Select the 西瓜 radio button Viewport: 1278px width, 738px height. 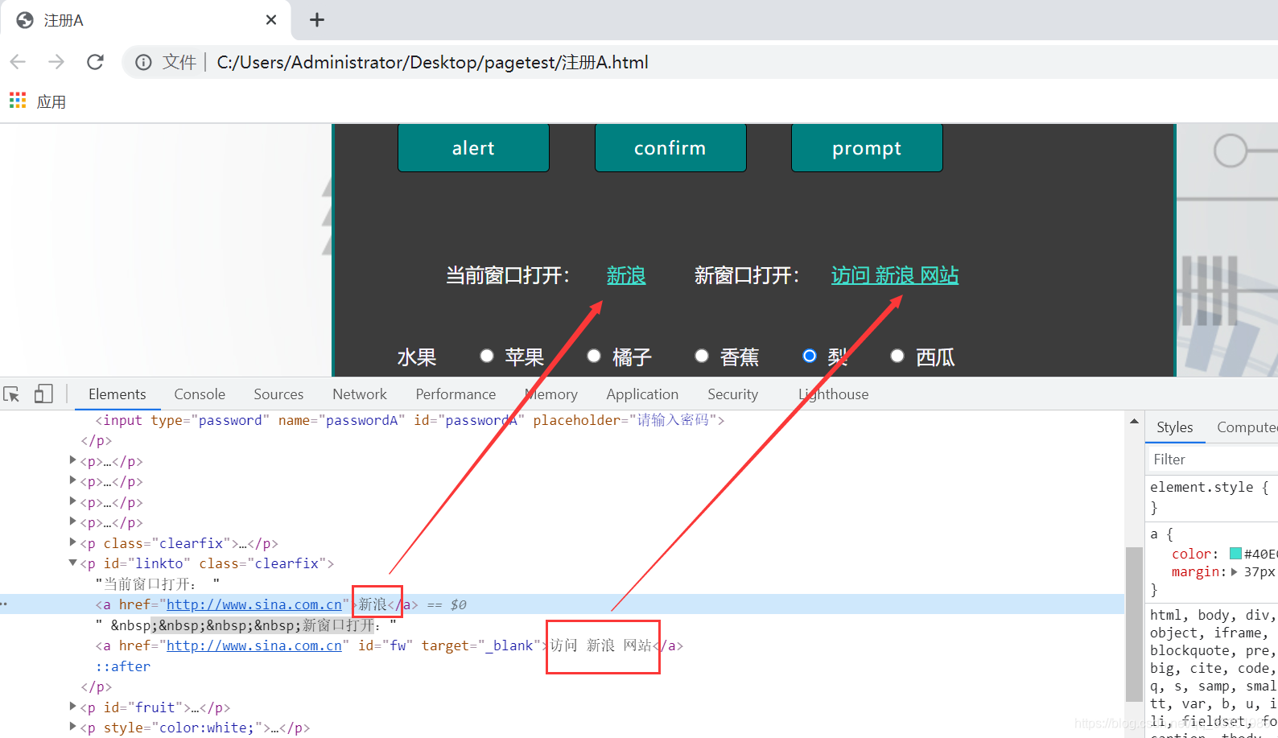(x=897, y=356)
